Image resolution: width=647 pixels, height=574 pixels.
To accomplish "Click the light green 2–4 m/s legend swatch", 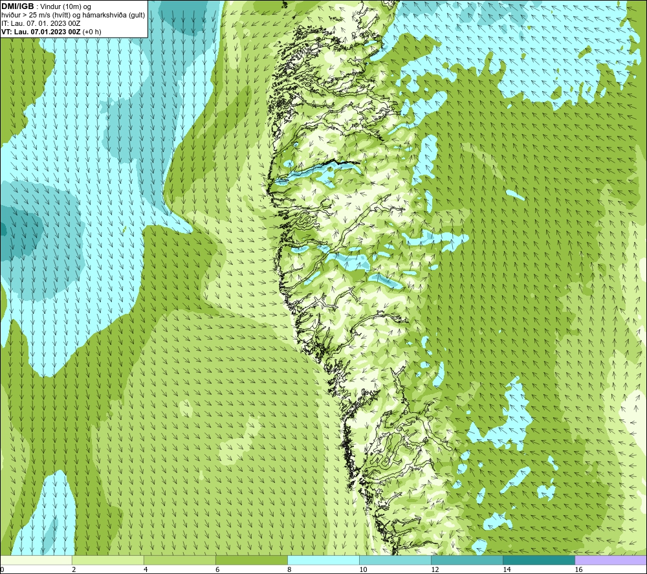I will 108,560.
